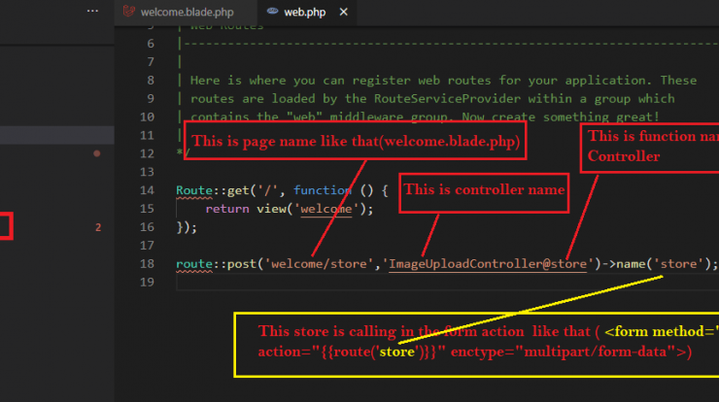Click the error count badge '2' in sidebar

[x=98, y=227]
